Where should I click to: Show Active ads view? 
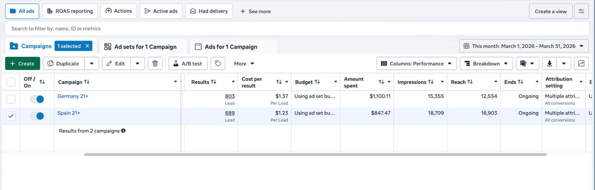coord(161,11)
